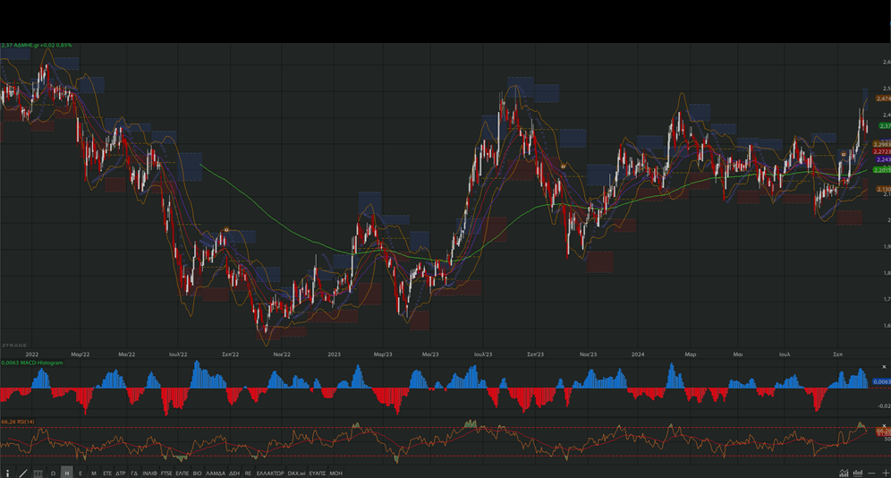The width and height of the screenshot is (891, 478).
Task: Zoom out with the minus icon
Action: coord(871,473)
